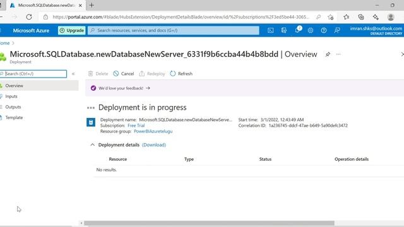Open the PowerBIAzuretelugu resource group link
The height and width of the screenshot is (227, 404).
(x=153, y=131)
